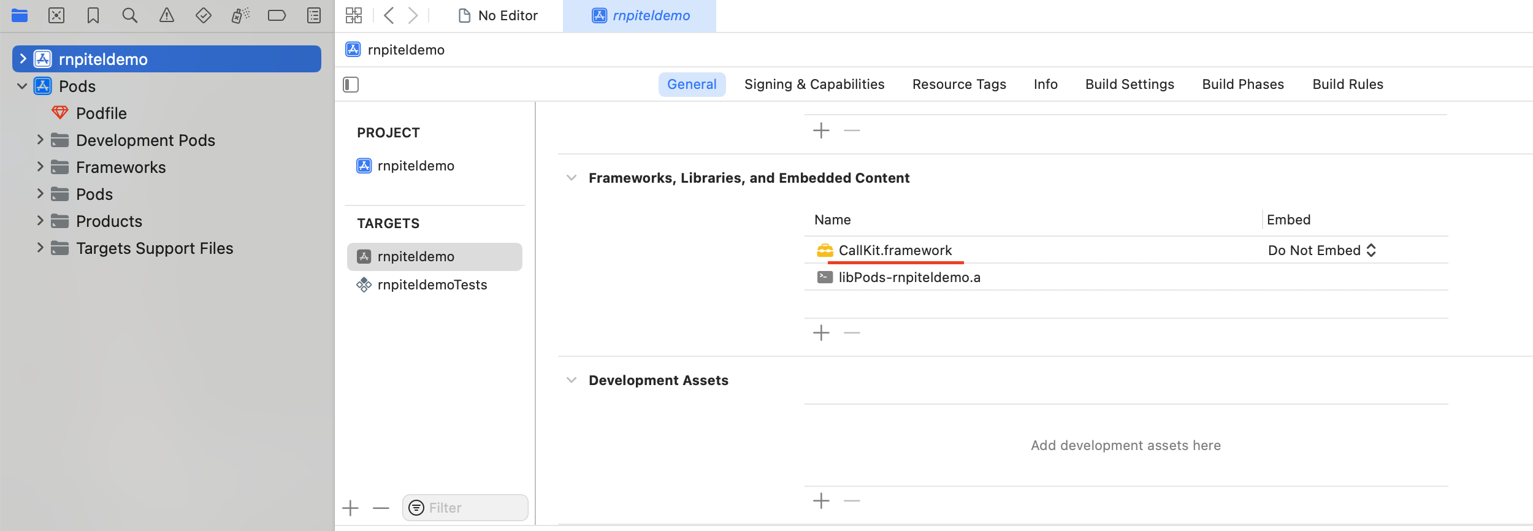Open the related items grid menu

(354, 15)
